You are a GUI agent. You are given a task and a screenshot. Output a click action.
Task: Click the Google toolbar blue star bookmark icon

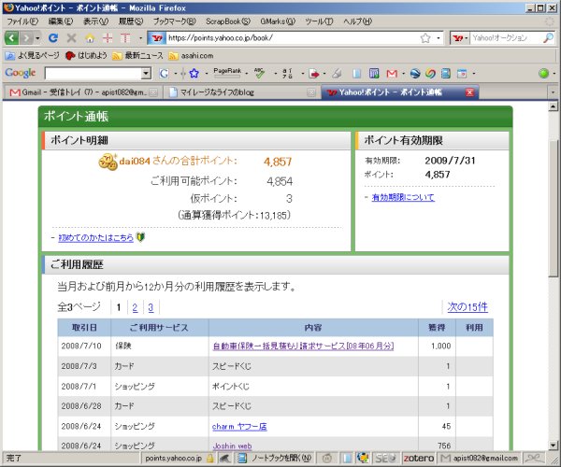(x=194, y=74)
